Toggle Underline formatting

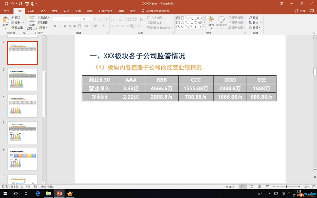[64, 26]
